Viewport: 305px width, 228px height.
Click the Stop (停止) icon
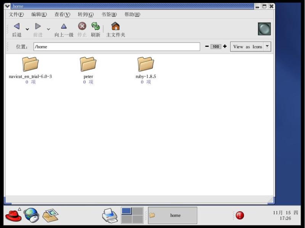tap(82, 26)
